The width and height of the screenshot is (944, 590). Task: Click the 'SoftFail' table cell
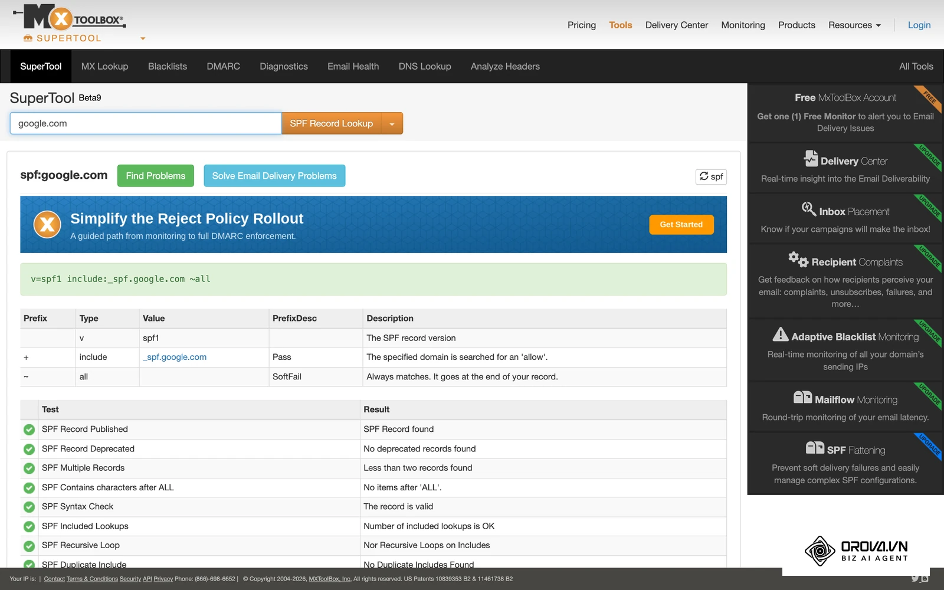point(316,377)
